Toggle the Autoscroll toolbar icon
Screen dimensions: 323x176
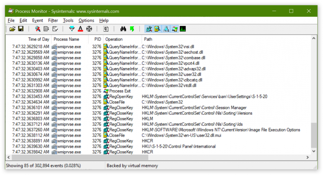tap(46, 29)
